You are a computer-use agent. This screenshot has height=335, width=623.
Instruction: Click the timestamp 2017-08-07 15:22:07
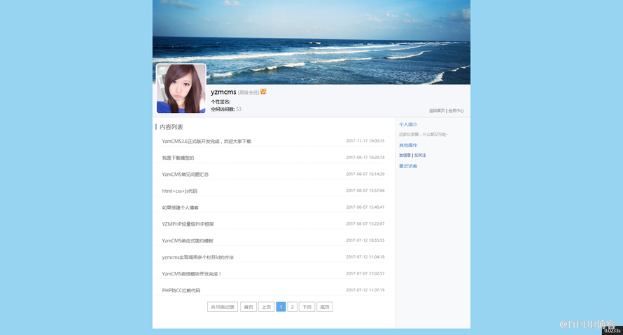point(365,224)
